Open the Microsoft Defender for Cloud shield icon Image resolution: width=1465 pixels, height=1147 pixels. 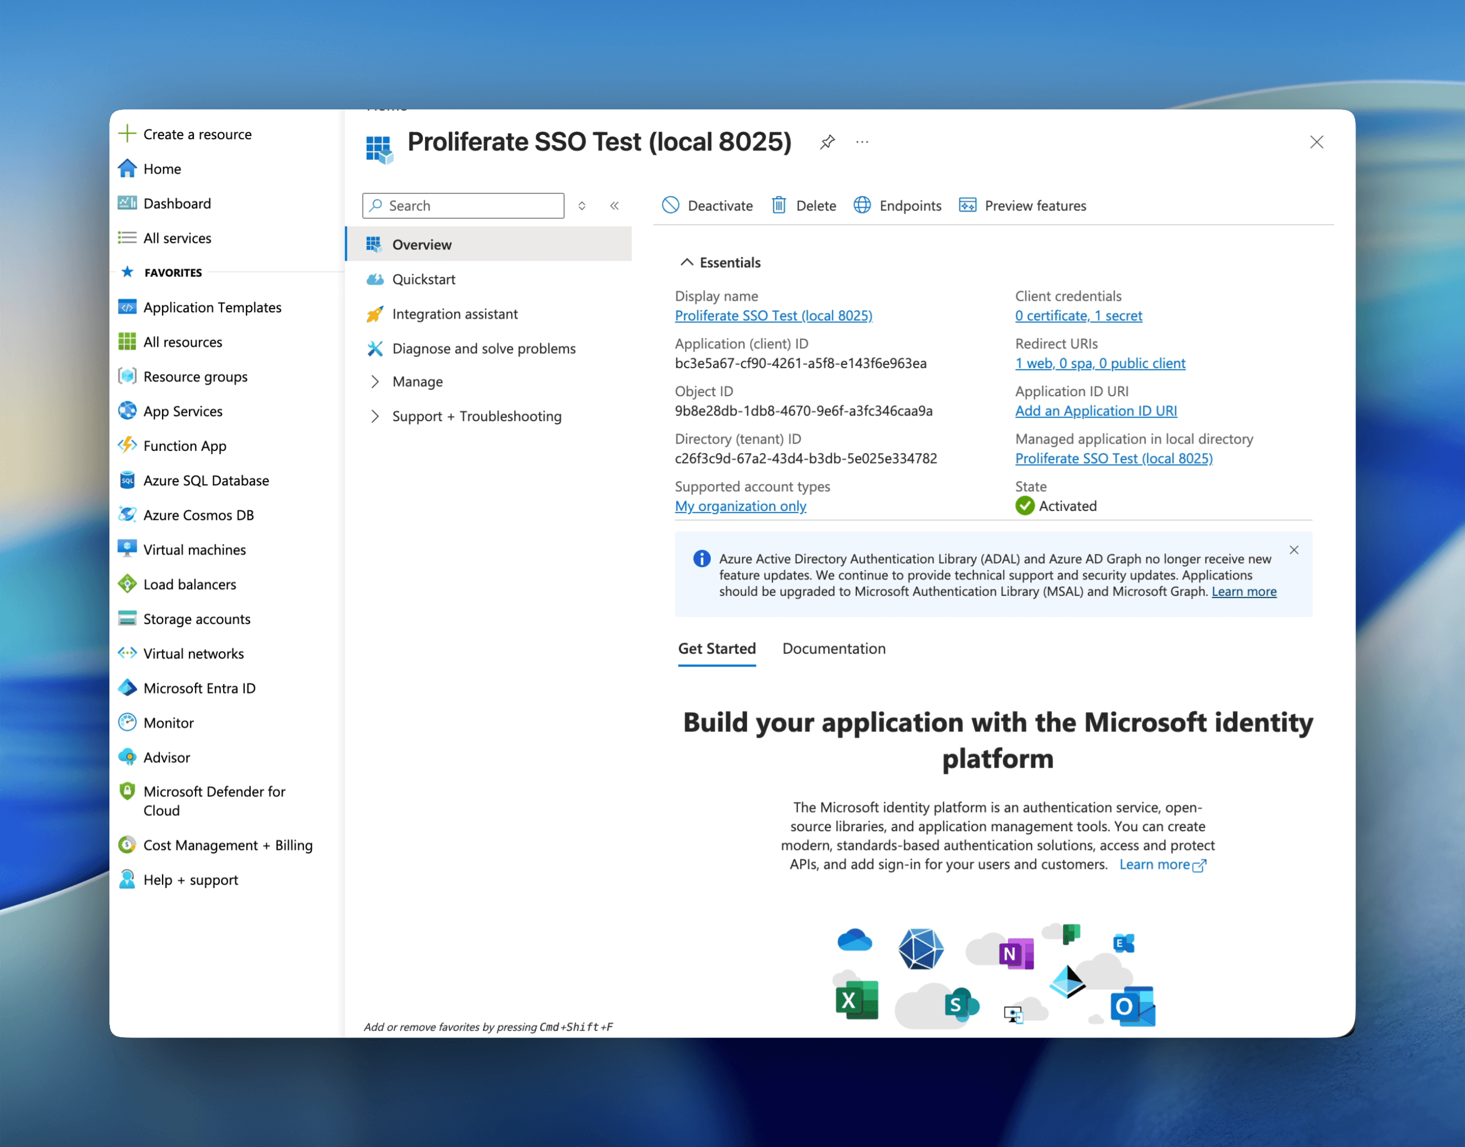pyautogui.click(x=127, y=791)
